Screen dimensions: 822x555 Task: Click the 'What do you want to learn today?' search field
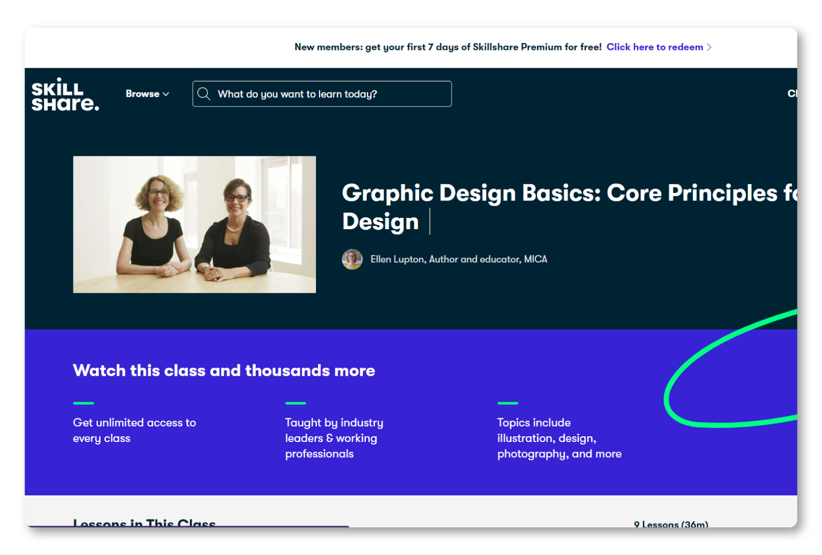coord(322,94)
